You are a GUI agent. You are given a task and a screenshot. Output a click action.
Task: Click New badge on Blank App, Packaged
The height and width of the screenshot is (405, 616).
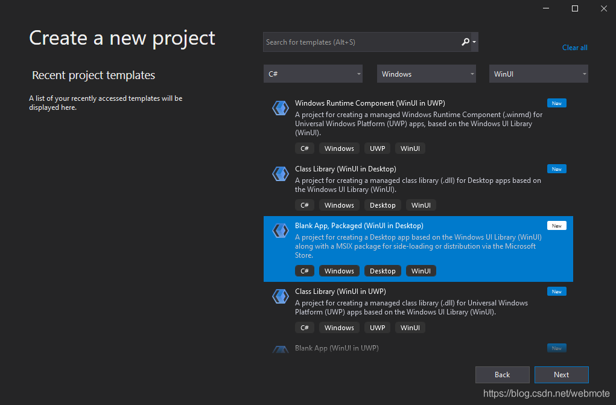(557, 226)
